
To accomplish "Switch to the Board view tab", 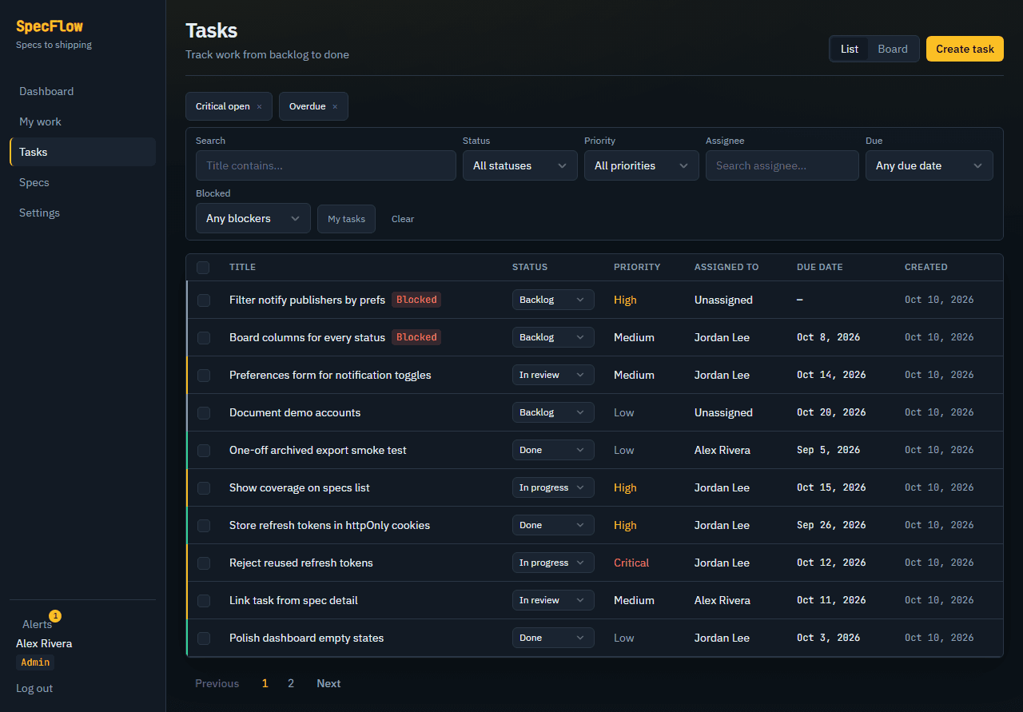I will click(893, 49).
